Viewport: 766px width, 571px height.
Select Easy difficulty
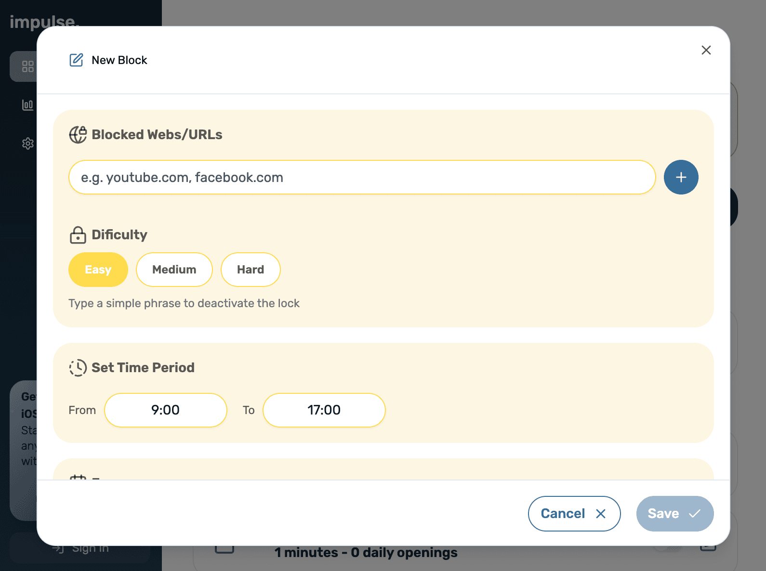click(98, 270)
